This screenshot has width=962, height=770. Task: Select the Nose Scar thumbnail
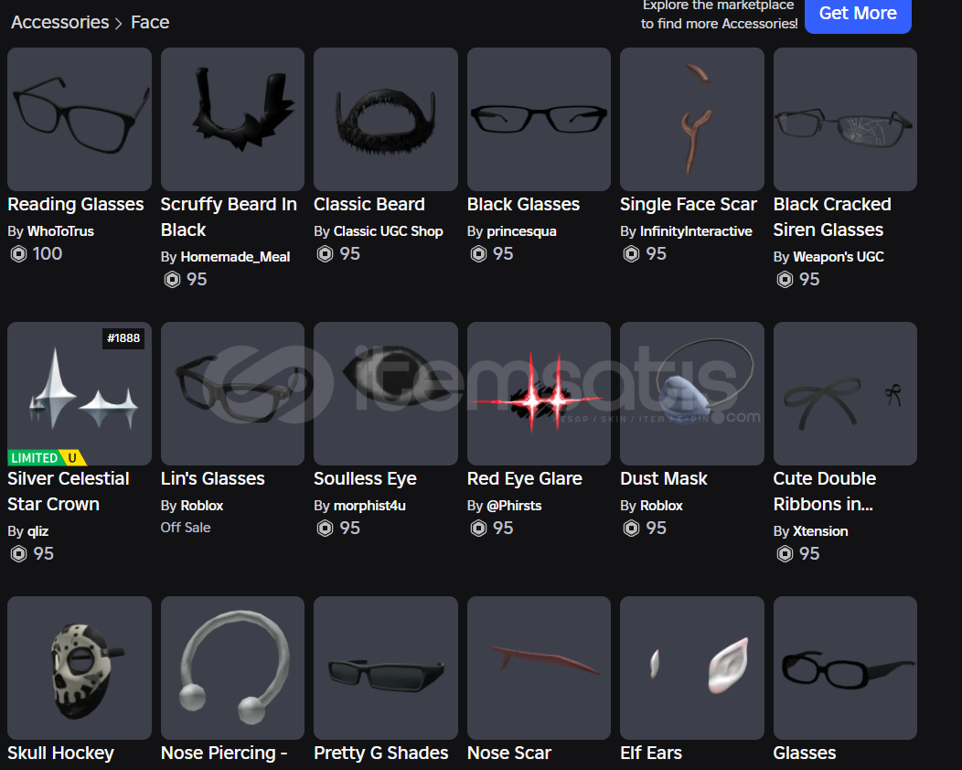(539, 668)
